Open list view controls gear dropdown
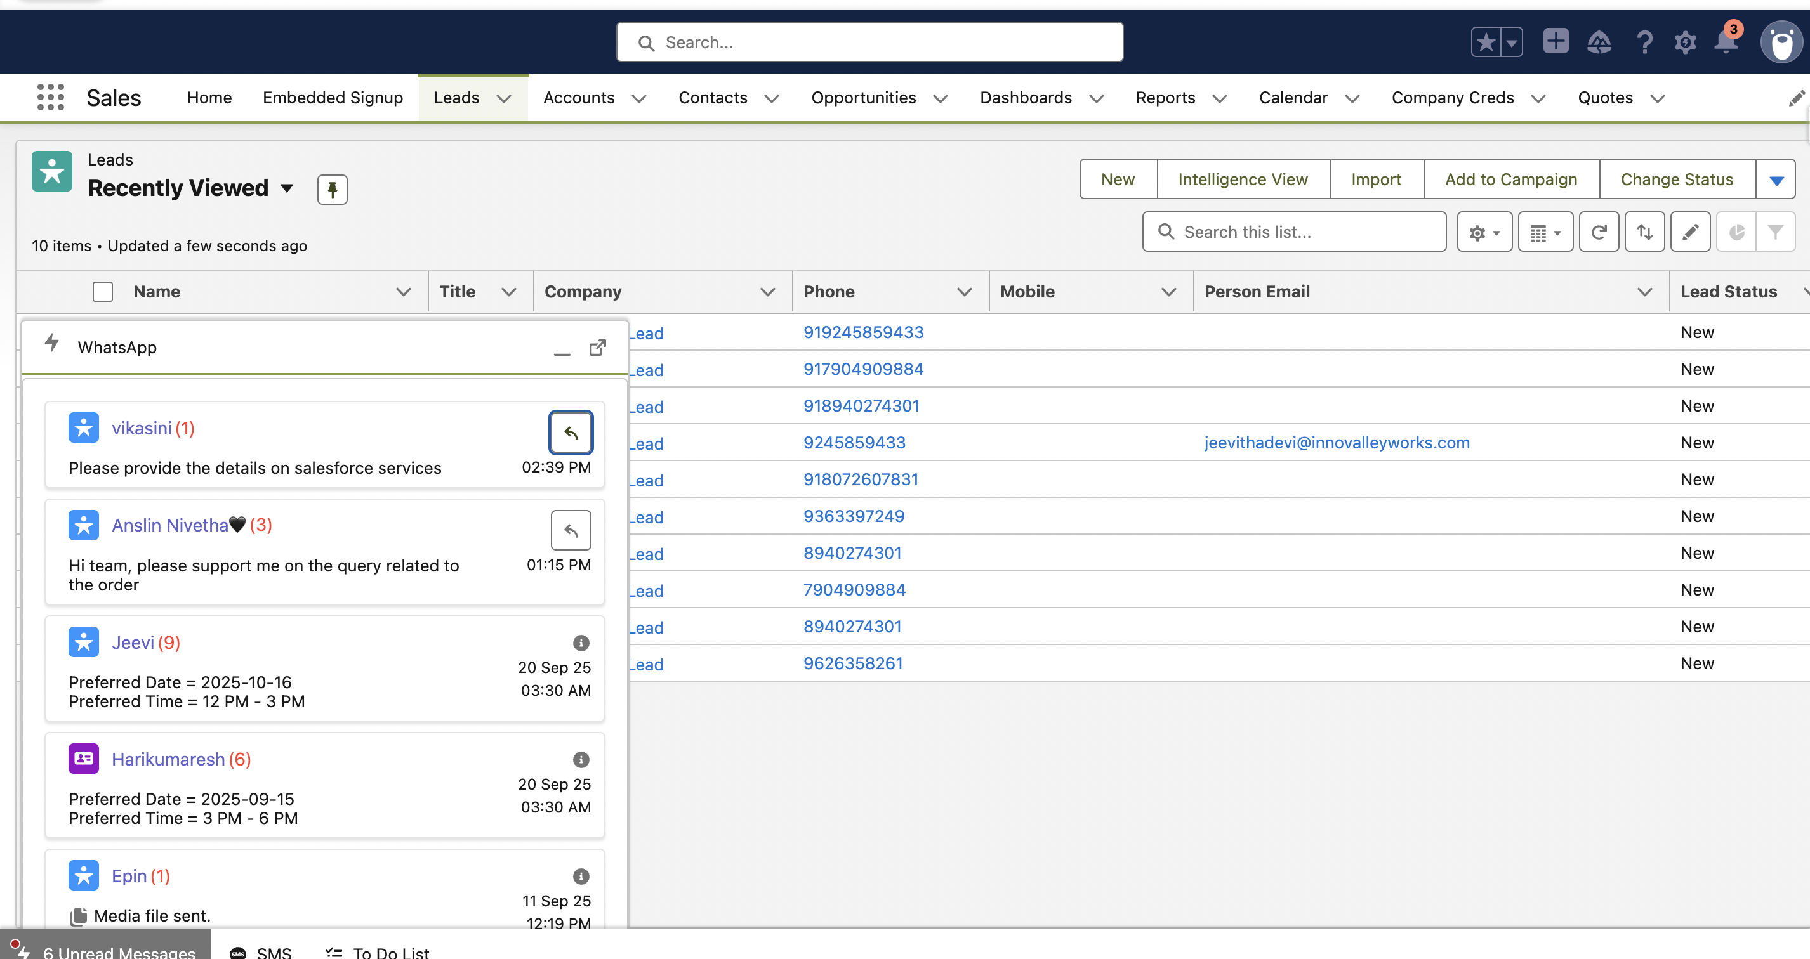The width and height of the screenshot is (1810, 959). click(1484, 232)
